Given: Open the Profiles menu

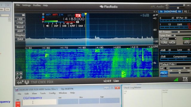Looking at the screenshot, I should pyautogui.click(x=37, y=5).
